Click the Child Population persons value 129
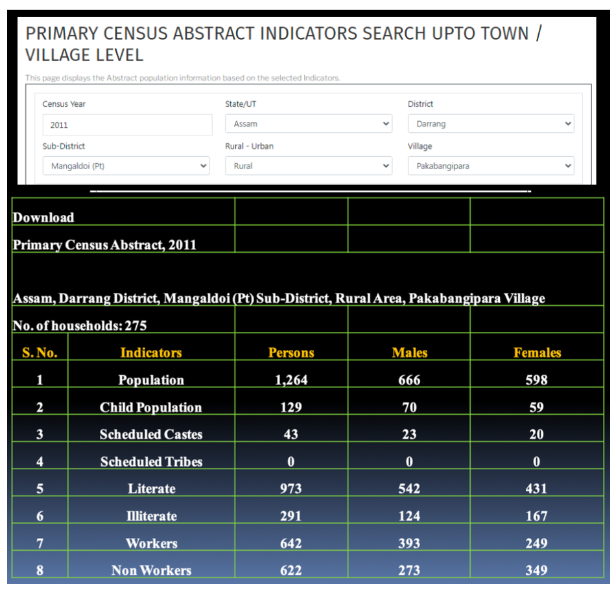 click(x=291, y=407)
